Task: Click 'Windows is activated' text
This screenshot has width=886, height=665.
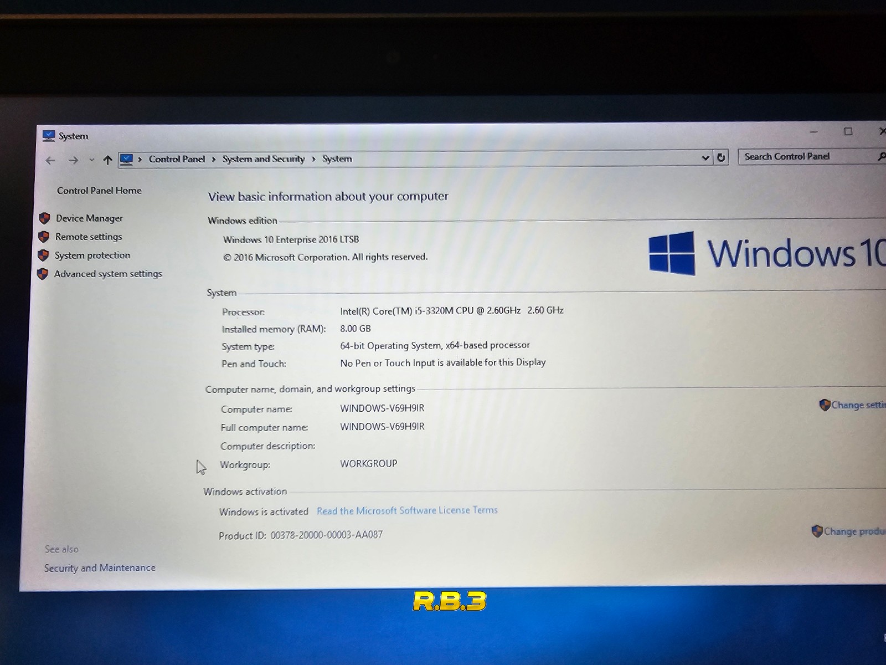Action: point(264,512)
